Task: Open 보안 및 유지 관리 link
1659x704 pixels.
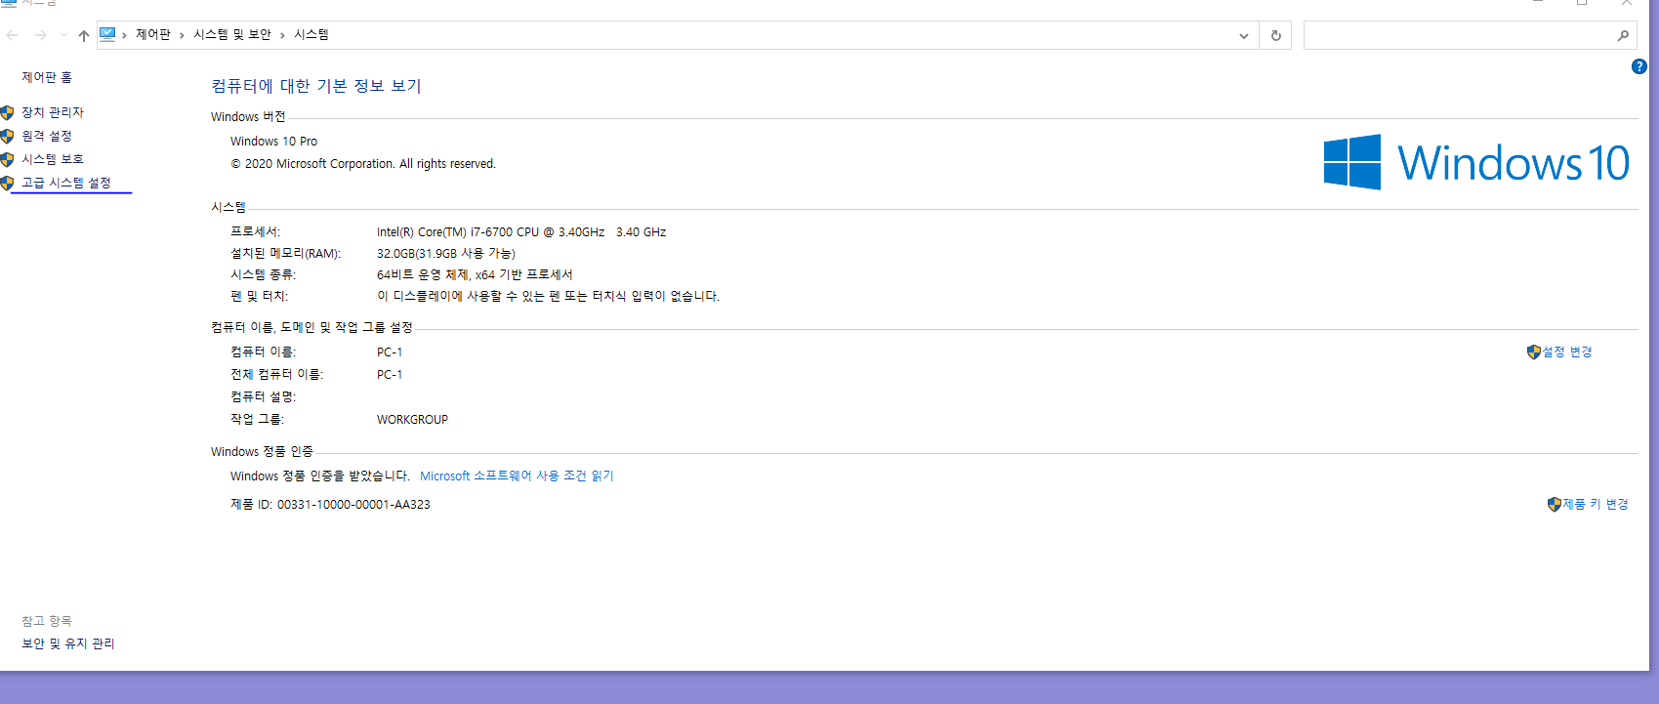Action: [x=68, y=643]
